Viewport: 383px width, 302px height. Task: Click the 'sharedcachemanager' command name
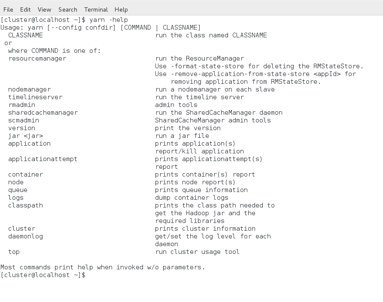point(43,113)
